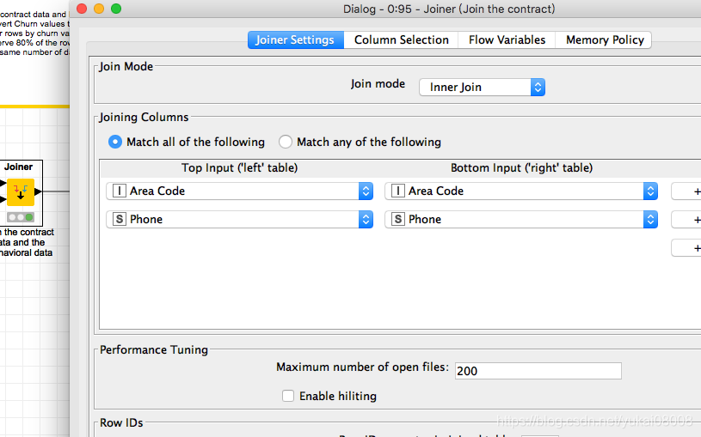The height and width of the screenshot is (437, 701).
Task: Open the Join mode Inner Join dropdown
Action: click(482, 87)
